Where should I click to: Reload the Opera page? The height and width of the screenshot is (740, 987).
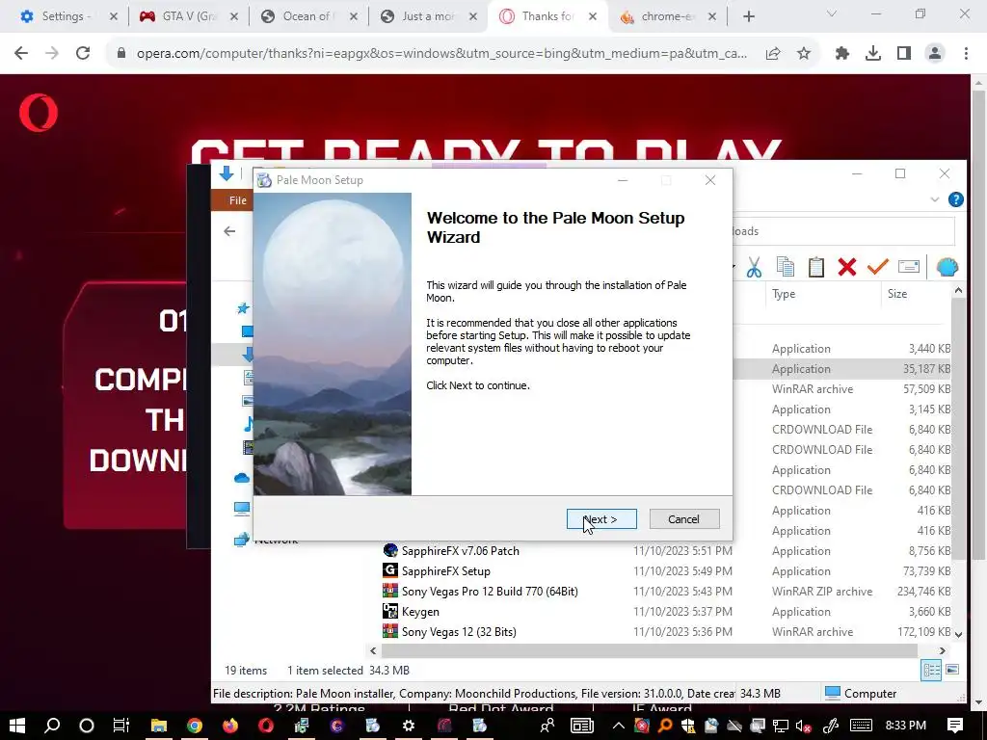click(83, 54)
